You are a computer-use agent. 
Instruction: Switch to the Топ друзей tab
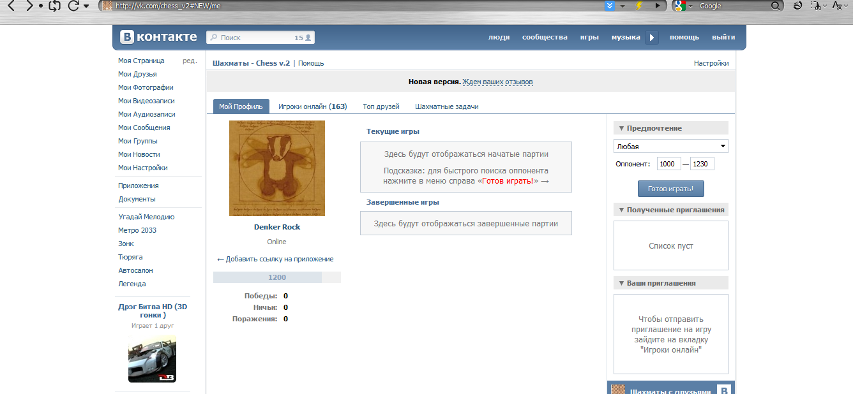click(381, 106)
